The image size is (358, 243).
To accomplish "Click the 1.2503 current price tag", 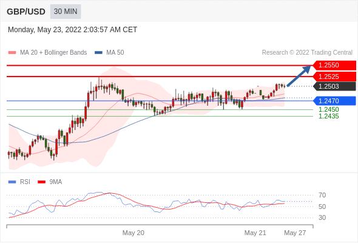I will coord(334,86).
